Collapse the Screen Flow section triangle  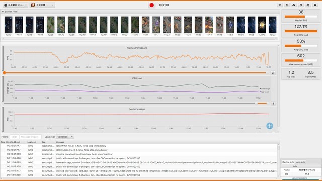(x=3, y=12)
